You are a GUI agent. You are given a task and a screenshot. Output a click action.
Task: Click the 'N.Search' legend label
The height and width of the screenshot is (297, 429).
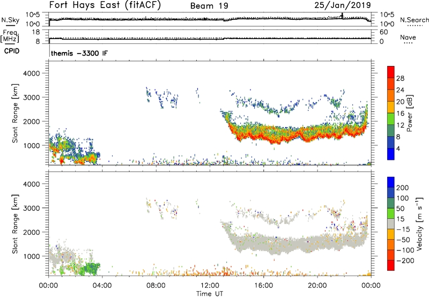[x=415, y=20]
